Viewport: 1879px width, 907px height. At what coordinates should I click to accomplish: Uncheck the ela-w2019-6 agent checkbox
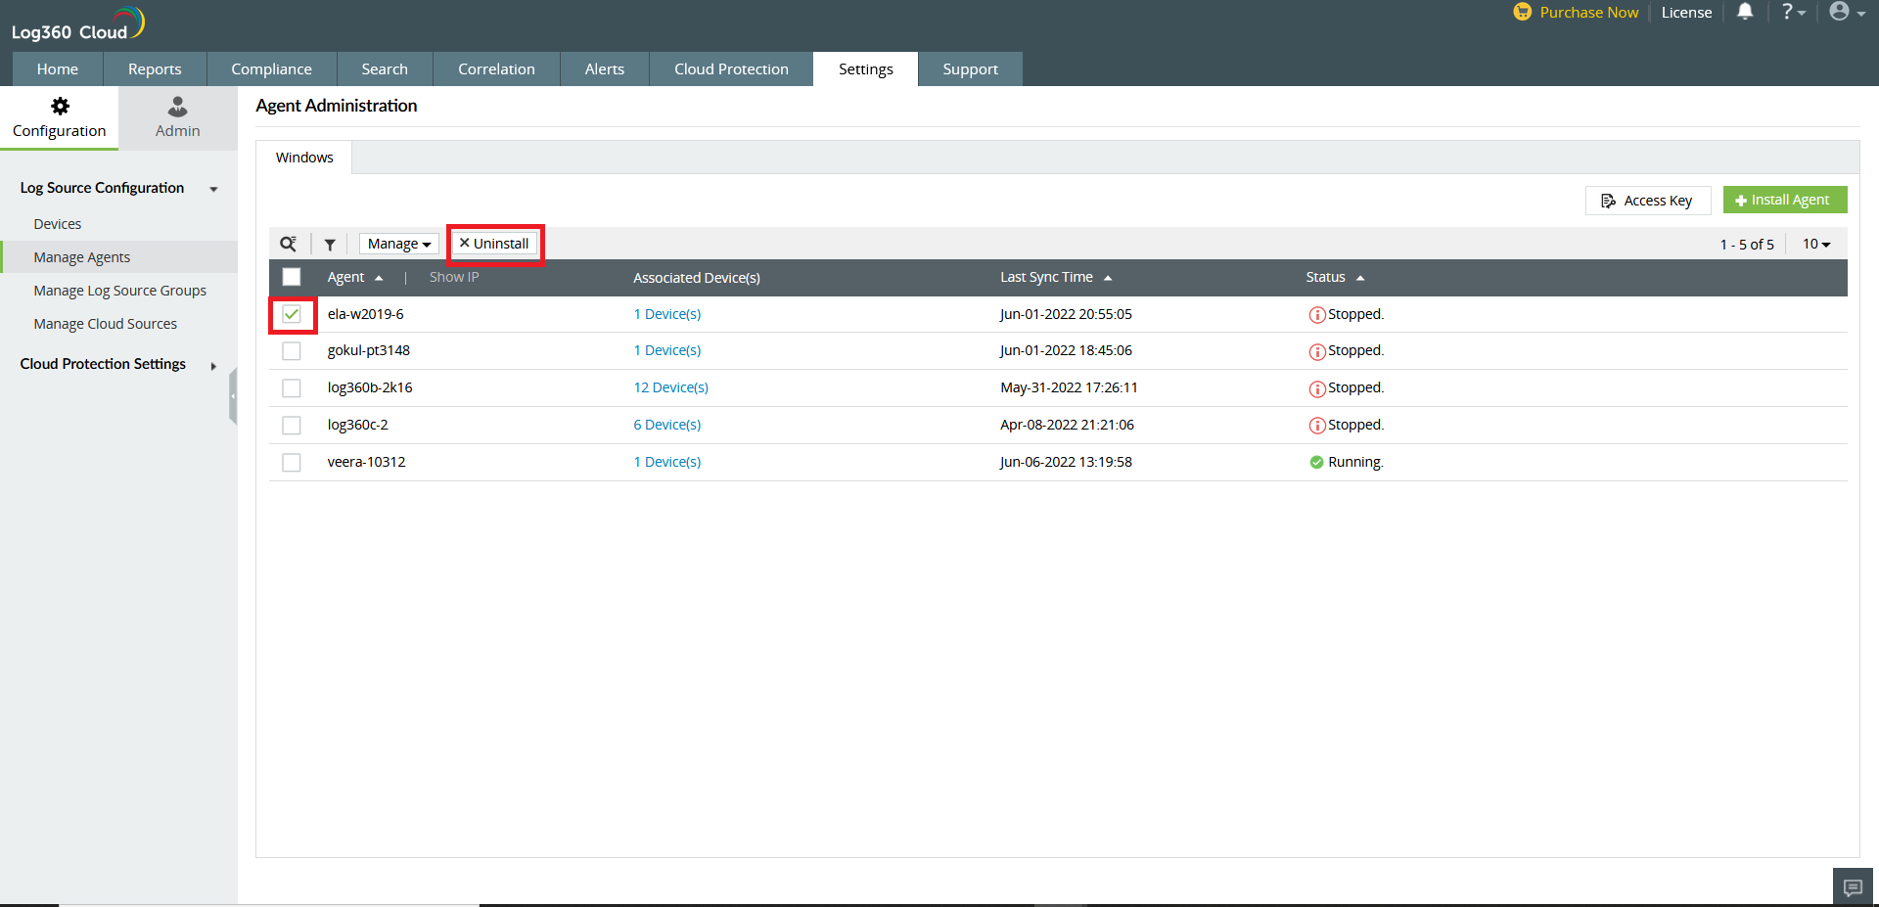coord(292,314)
